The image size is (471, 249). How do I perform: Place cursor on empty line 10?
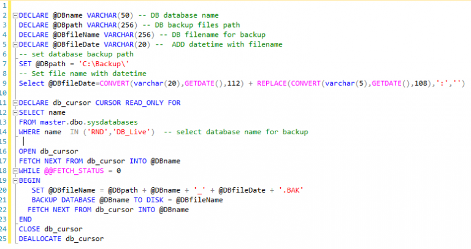coord(240,93)
